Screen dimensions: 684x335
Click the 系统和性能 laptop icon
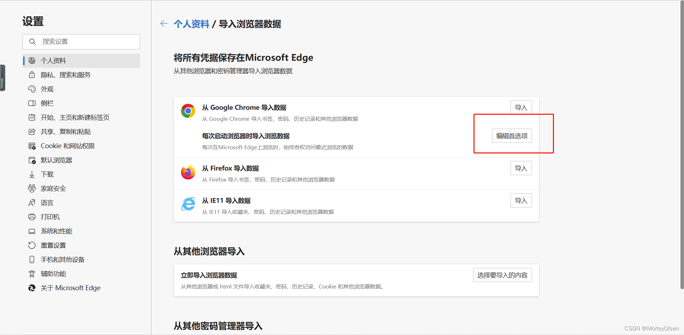pos(32,231)
